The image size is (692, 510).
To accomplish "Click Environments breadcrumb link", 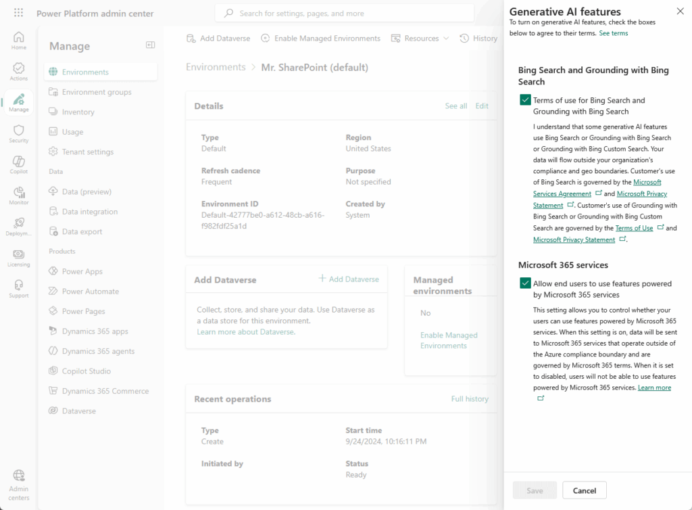I will pyautogui.click(x=216, y=67).
